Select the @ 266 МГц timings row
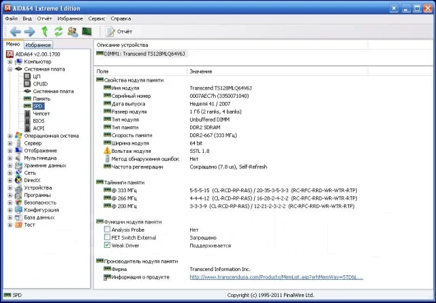Viewport: 436px width, 303px height. pos(230,198)
